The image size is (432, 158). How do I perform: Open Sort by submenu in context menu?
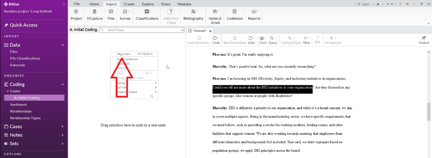tap(134, 83)
